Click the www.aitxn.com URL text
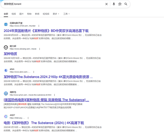 click(x=20, y=72)
